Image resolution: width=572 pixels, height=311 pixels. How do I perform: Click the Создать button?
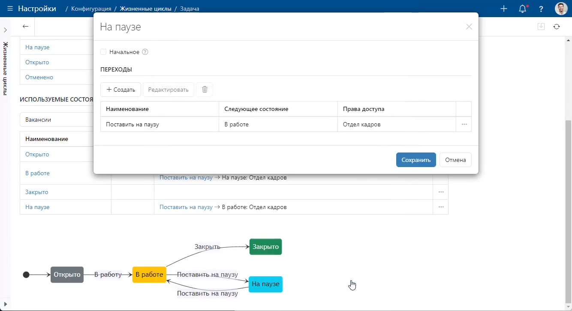tap(120, 90)
